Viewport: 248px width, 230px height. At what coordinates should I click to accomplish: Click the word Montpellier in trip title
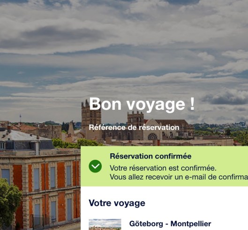point(191,224)
